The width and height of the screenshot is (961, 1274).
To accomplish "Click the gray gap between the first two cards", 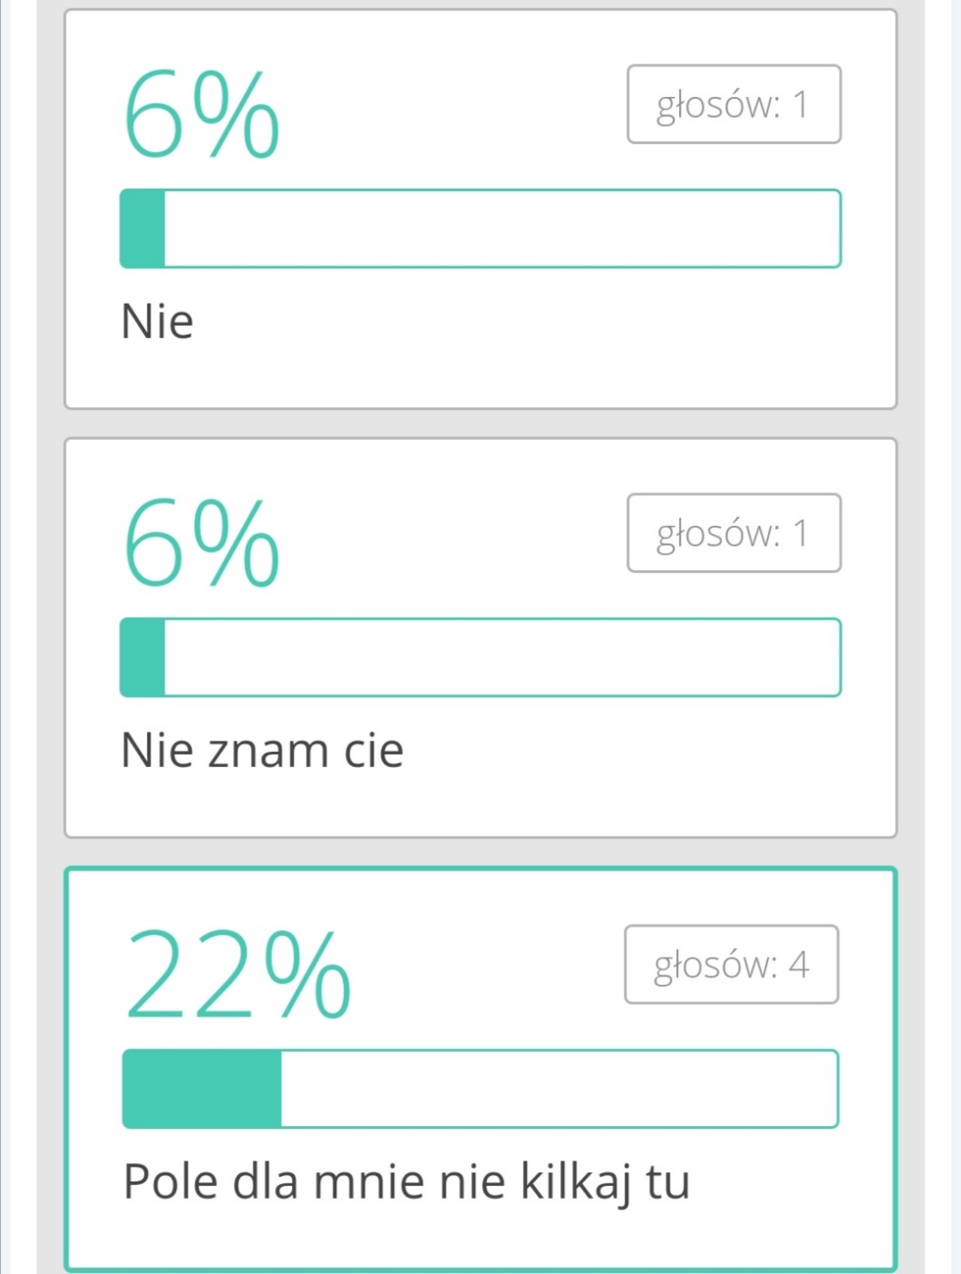I will 480,423.
